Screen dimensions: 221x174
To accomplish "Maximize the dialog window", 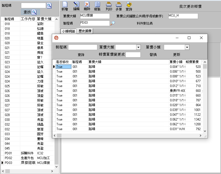I will click(x=189, y=38).
